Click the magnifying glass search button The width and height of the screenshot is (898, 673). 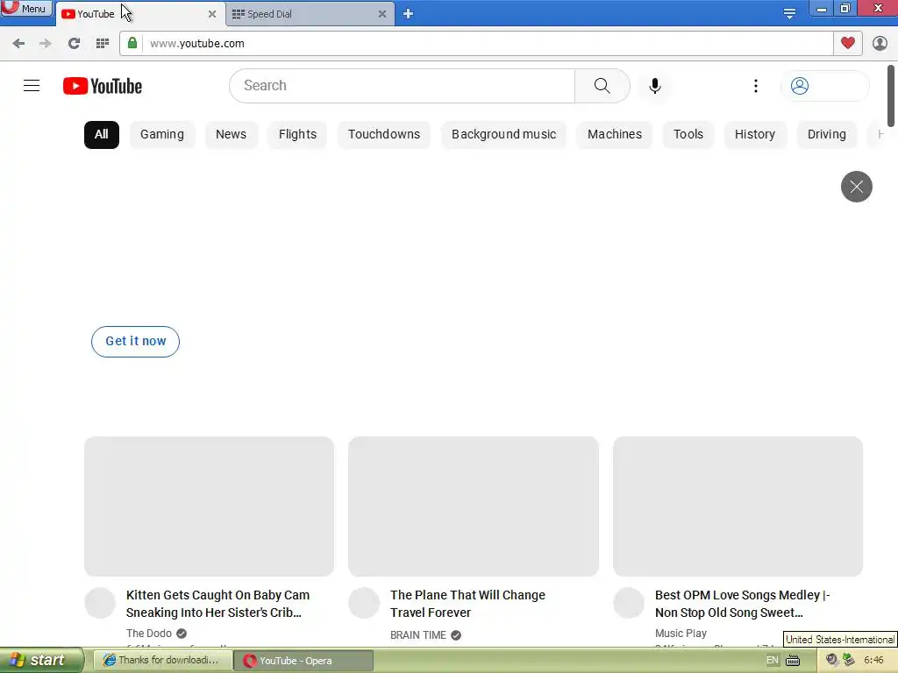[602, 86]
